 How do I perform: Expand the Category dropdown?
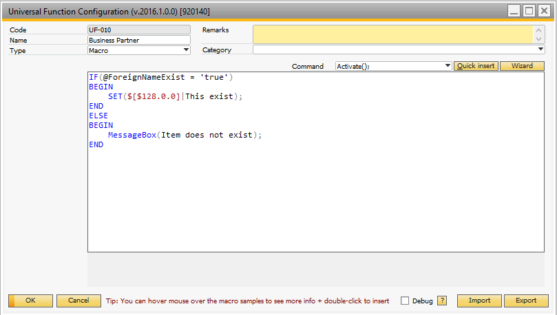[x=399, y=50]
